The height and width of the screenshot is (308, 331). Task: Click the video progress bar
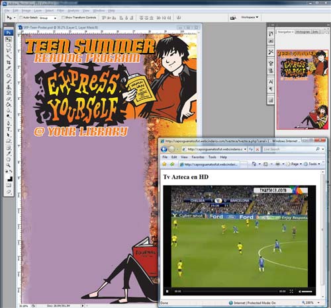(230, 291)
